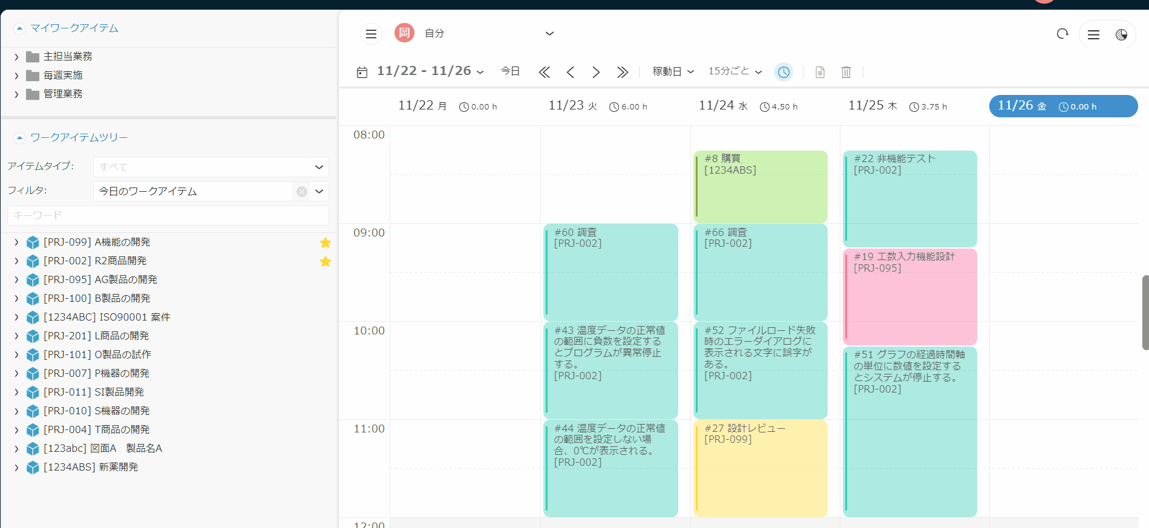Open the アイテムタイプ dropdown
Screen dimensions: 1149x528
point(211,167)
